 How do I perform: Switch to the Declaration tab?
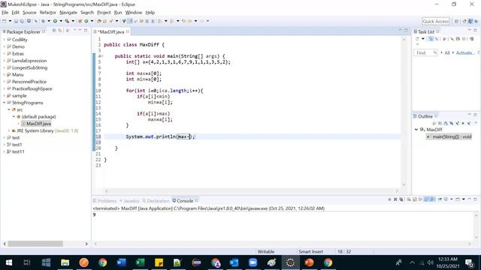point(156,201)
